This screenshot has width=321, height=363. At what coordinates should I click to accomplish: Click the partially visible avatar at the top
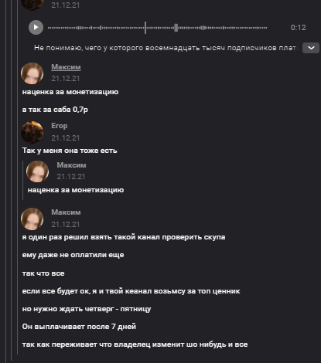32,5
